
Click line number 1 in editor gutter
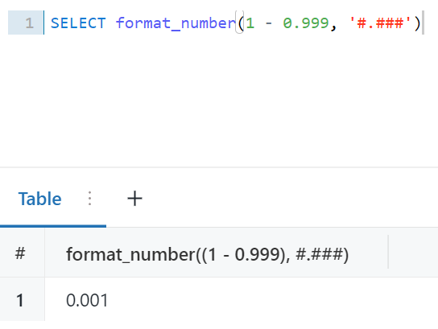tap(29, 23)
